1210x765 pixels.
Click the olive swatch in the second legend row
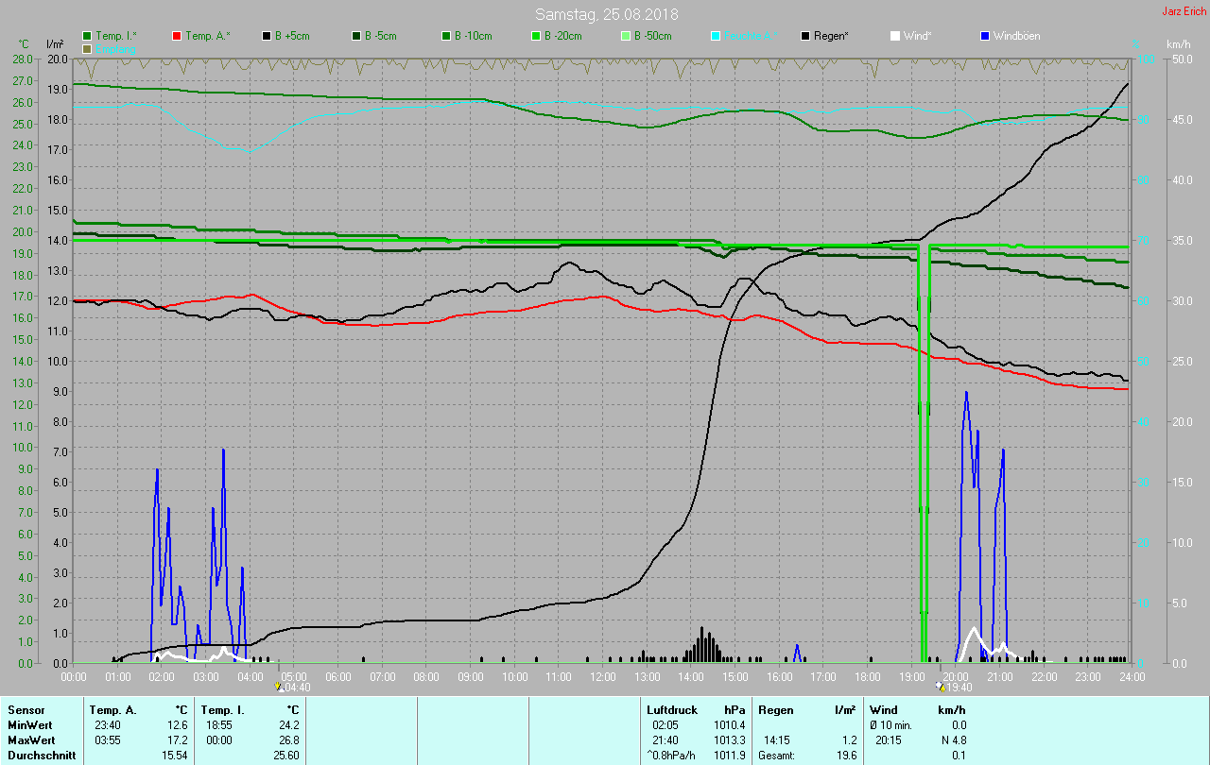pyautogui.click(x=88, y=48)
